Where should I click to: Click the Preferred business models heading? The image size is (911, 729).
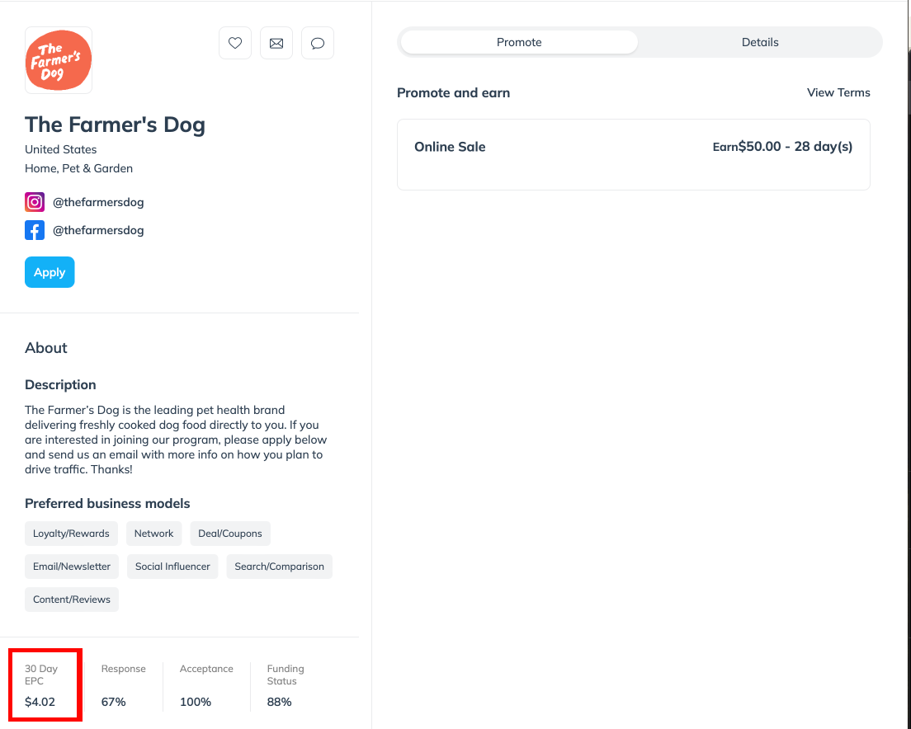coord(107,503)
